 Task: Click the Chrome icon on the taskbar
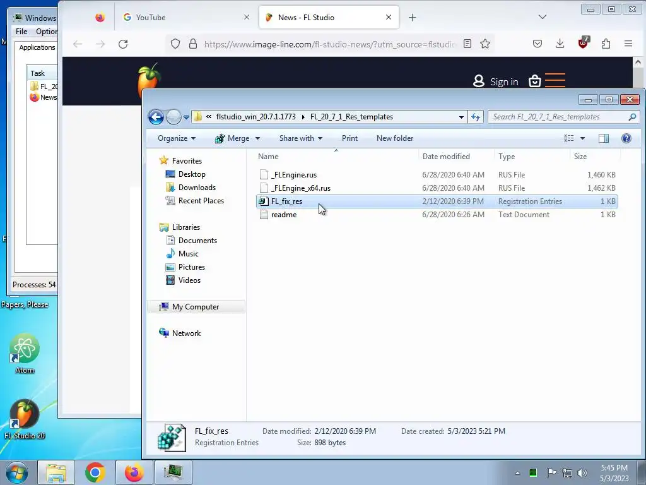pyautogui.click(x=95, y=472)
